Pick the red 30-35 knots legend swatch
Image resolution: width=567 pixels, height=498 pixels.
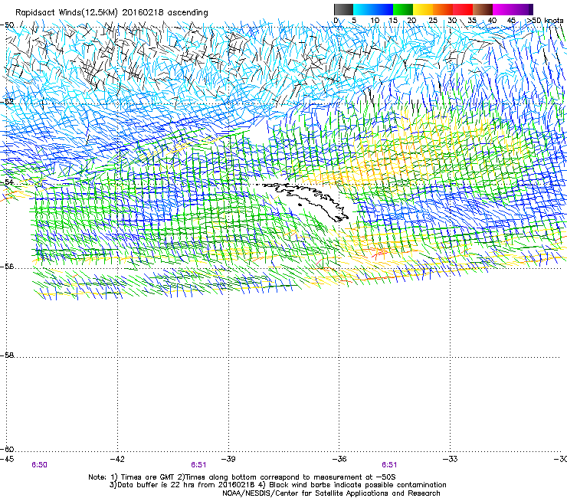click(463, 9)
